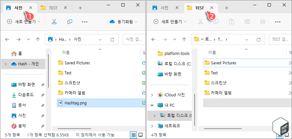Screen dimensions: 292x139
Task: Click Cut scissors icon in right window
Action: (x=201, y=22)
